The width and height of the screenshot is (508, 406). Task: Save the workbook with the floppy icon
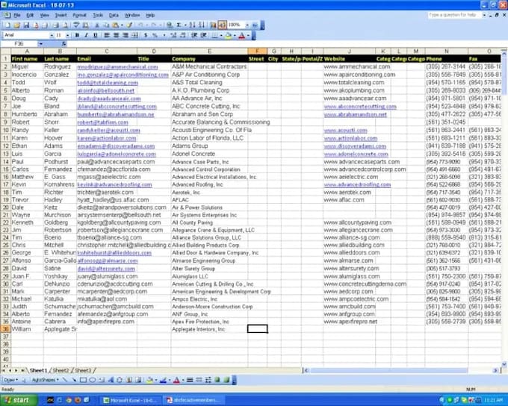[x=26, y=25]
